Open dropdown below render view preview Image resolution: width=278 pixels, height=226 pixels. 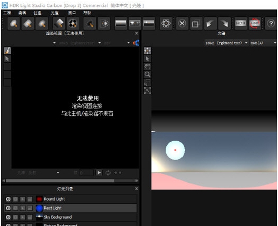point(38,173)
